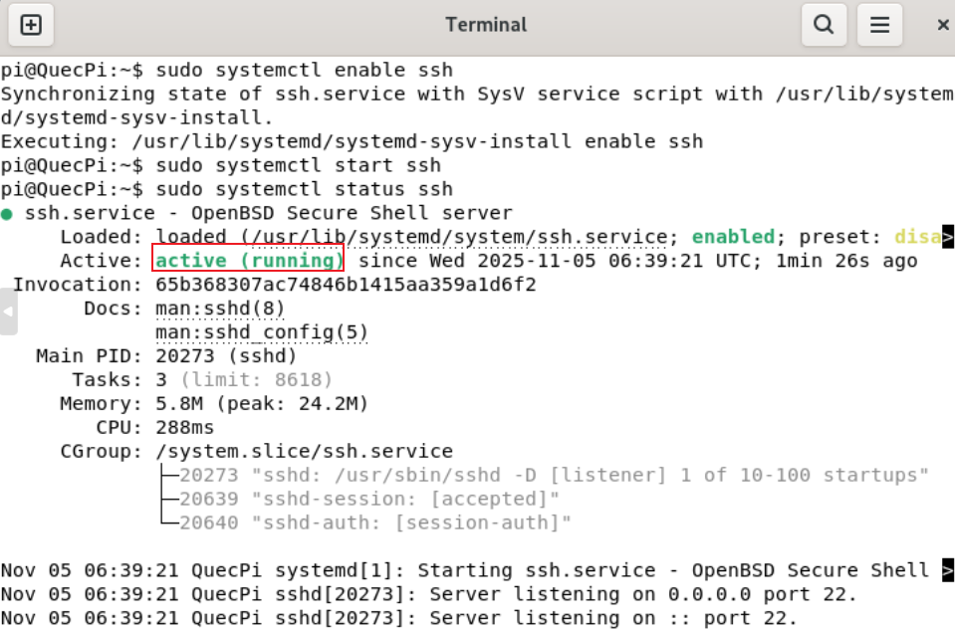Click the truncation arrow on the Loaded line
The image size is (955, 630).
[x=948, y=237]
